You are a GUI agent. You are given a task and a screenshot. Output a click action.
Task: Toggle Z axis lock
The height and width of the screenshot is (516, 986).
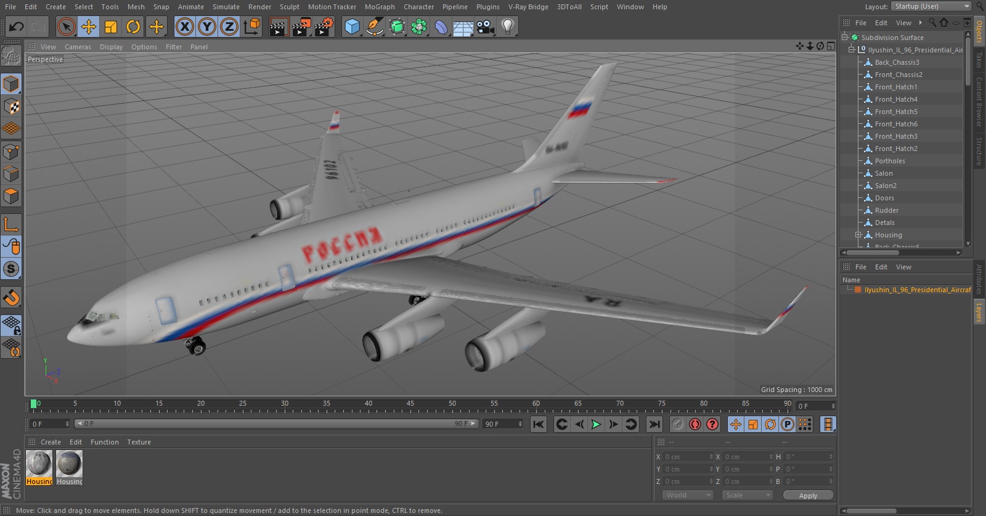click(x=229, y=27)
